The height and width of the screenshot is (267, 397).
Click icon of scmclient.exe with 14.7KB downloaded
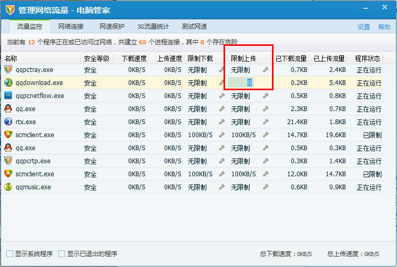click(8, 135)
